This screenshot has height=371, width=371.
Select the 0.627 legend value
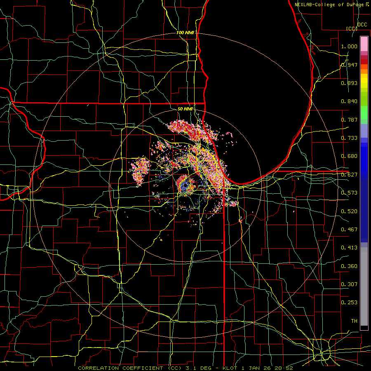[349, 175]
